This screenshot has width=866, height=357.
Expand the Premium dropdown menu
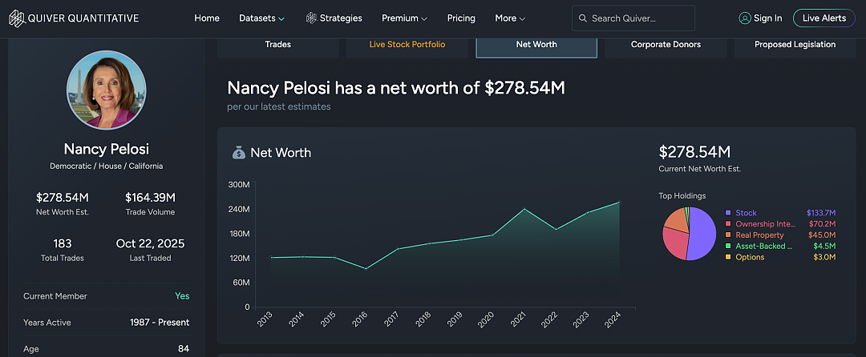click(404, 18)
